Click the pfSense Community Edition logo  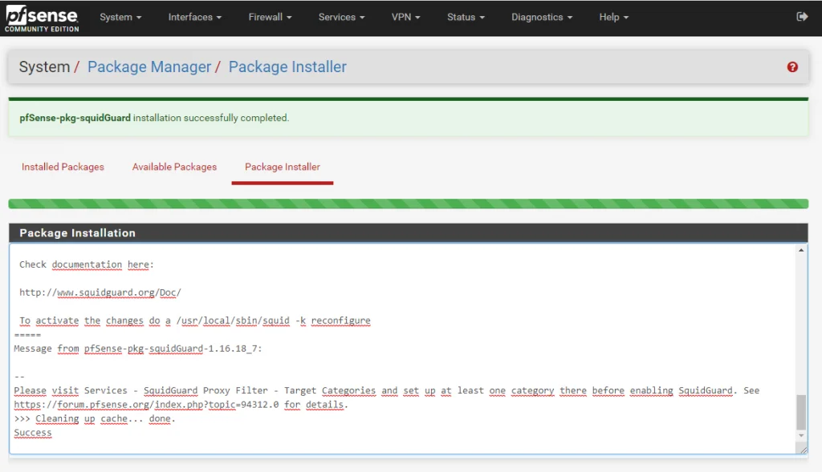pos(42,19)
